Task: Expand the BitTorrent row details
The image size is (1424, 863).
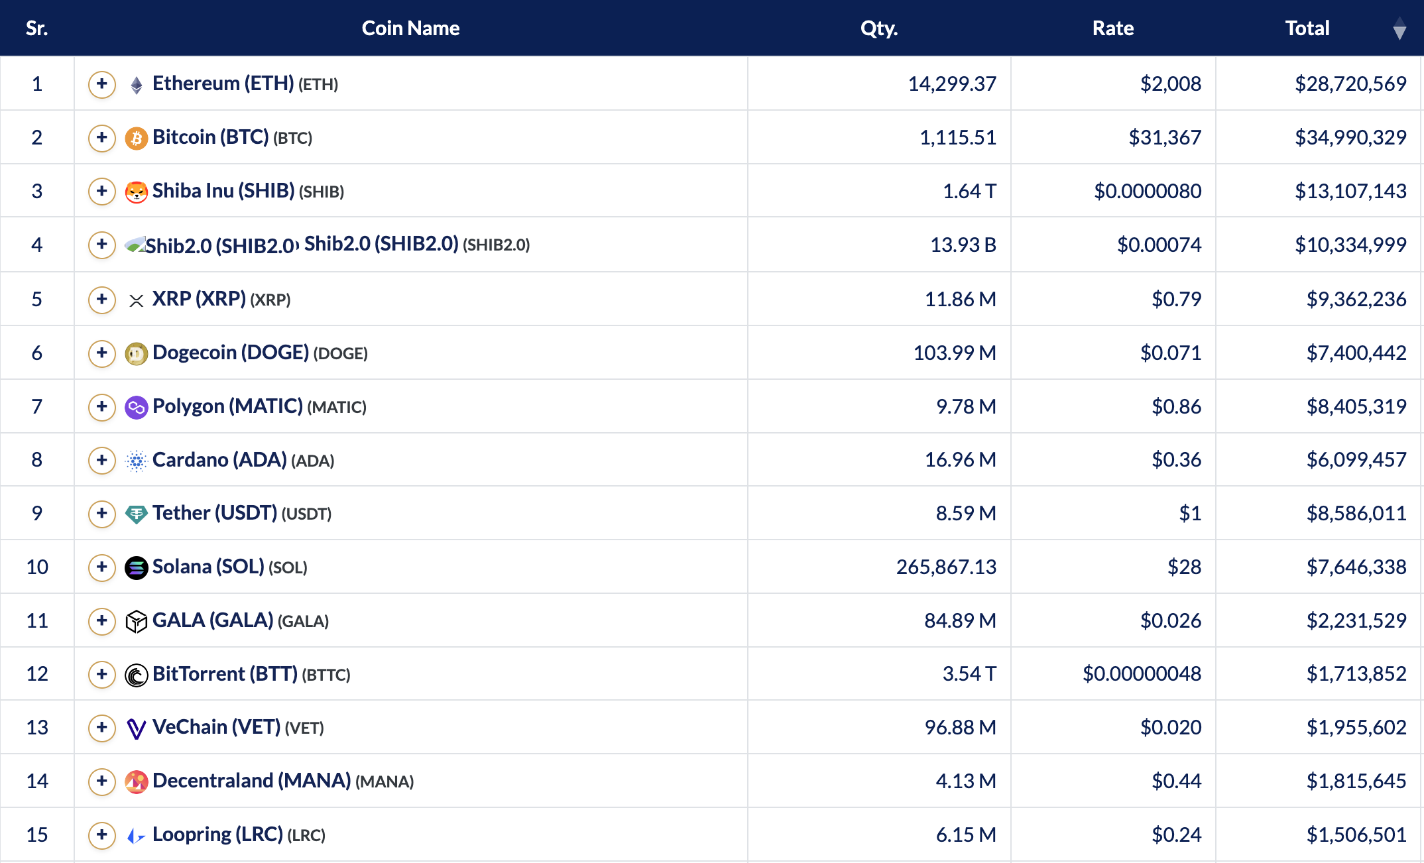Action: tap(101, 675)
